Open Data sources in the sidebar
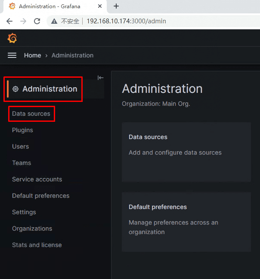The image size is (260, 279). point(31,114)
